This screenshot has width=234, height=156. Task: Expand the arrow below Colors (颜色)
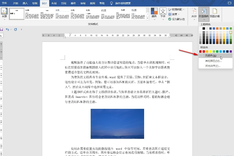pos(154,19)
